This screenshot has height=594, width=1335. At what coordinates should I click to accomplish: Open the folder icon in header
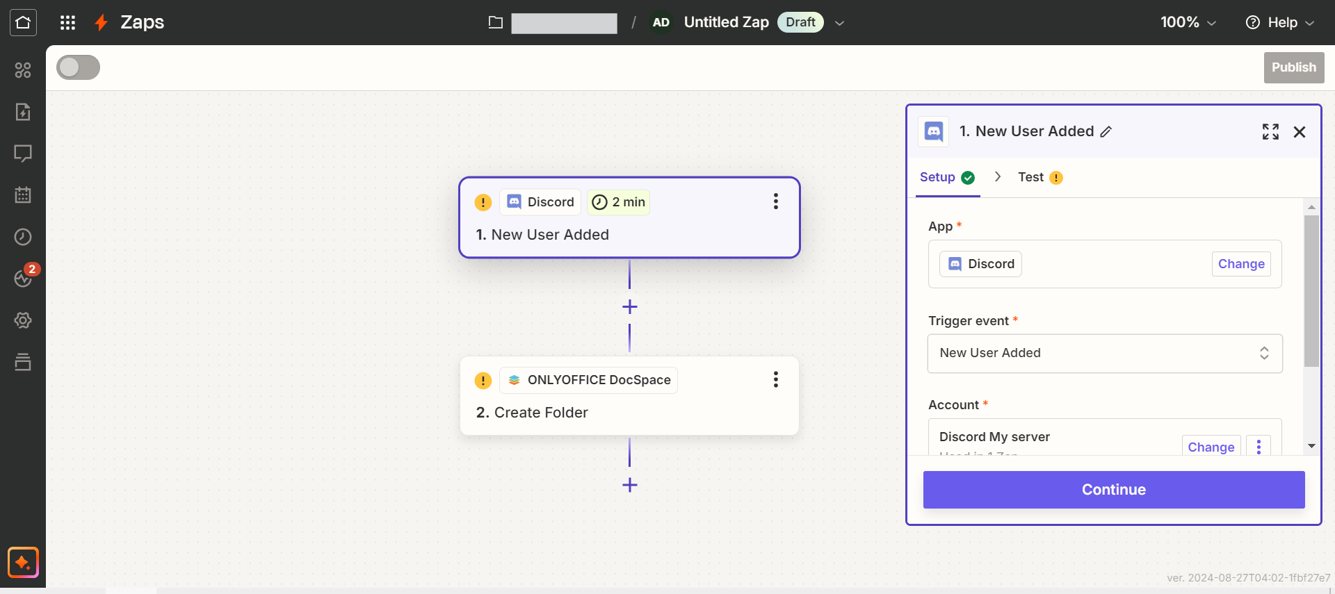tap(495, 22)
